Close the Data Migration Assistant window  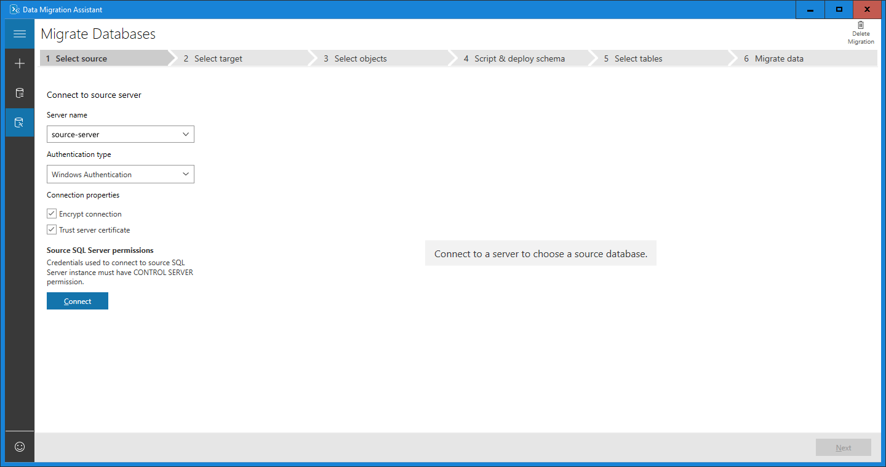868,9
